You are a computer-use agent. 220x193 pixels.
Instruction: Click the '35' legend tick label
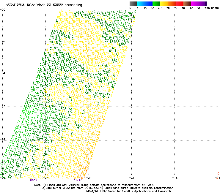pos(183,8)
